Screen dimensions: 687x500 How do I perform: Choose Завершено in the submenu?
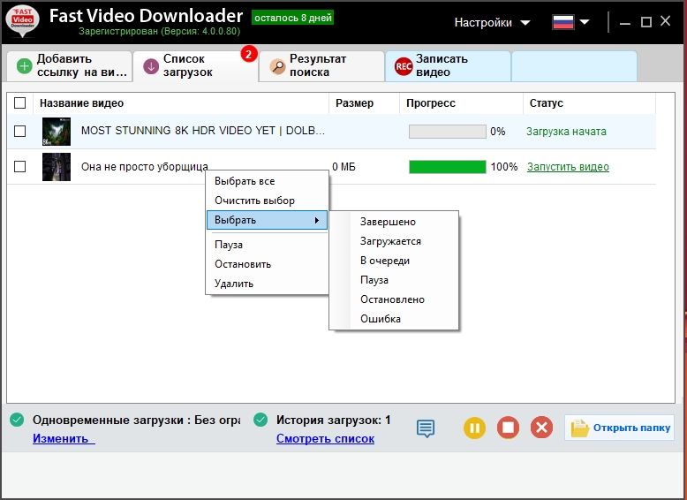(x=394, y=222)
